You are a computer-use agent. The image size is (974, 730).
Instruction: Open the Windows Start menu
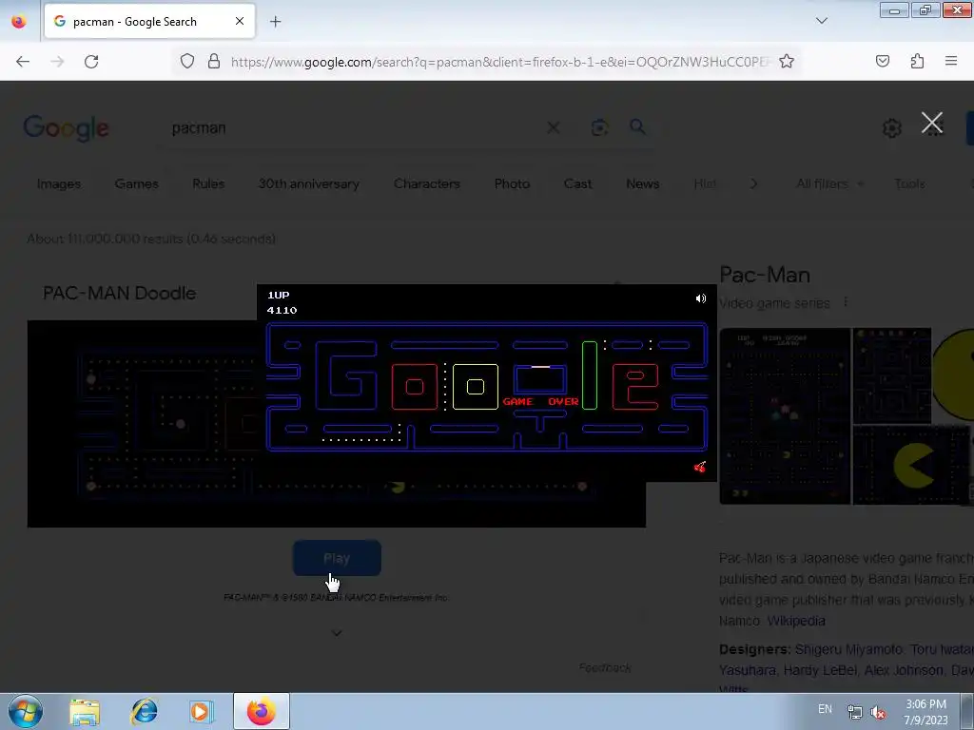pyautogui.click(x=26, y=711)
